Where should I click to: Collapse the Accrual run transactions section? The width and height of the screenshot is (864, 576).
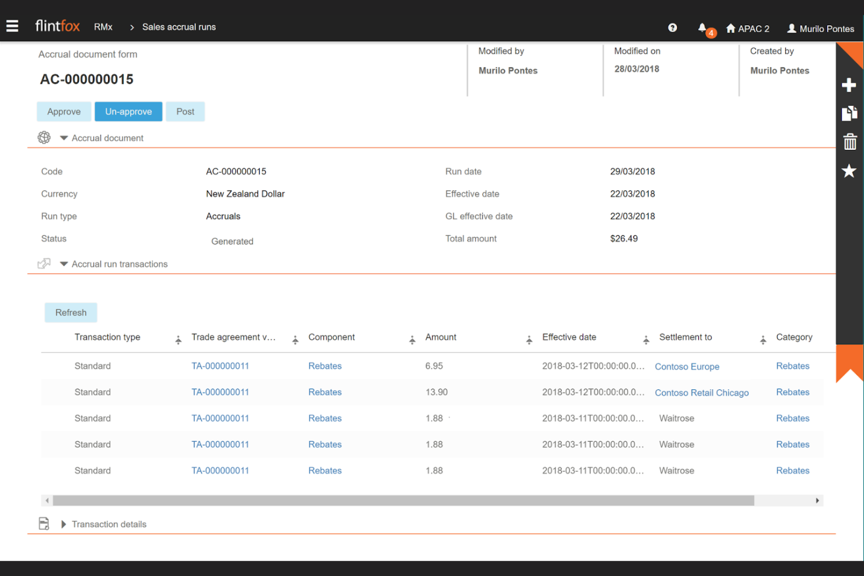tap(64, 264)
